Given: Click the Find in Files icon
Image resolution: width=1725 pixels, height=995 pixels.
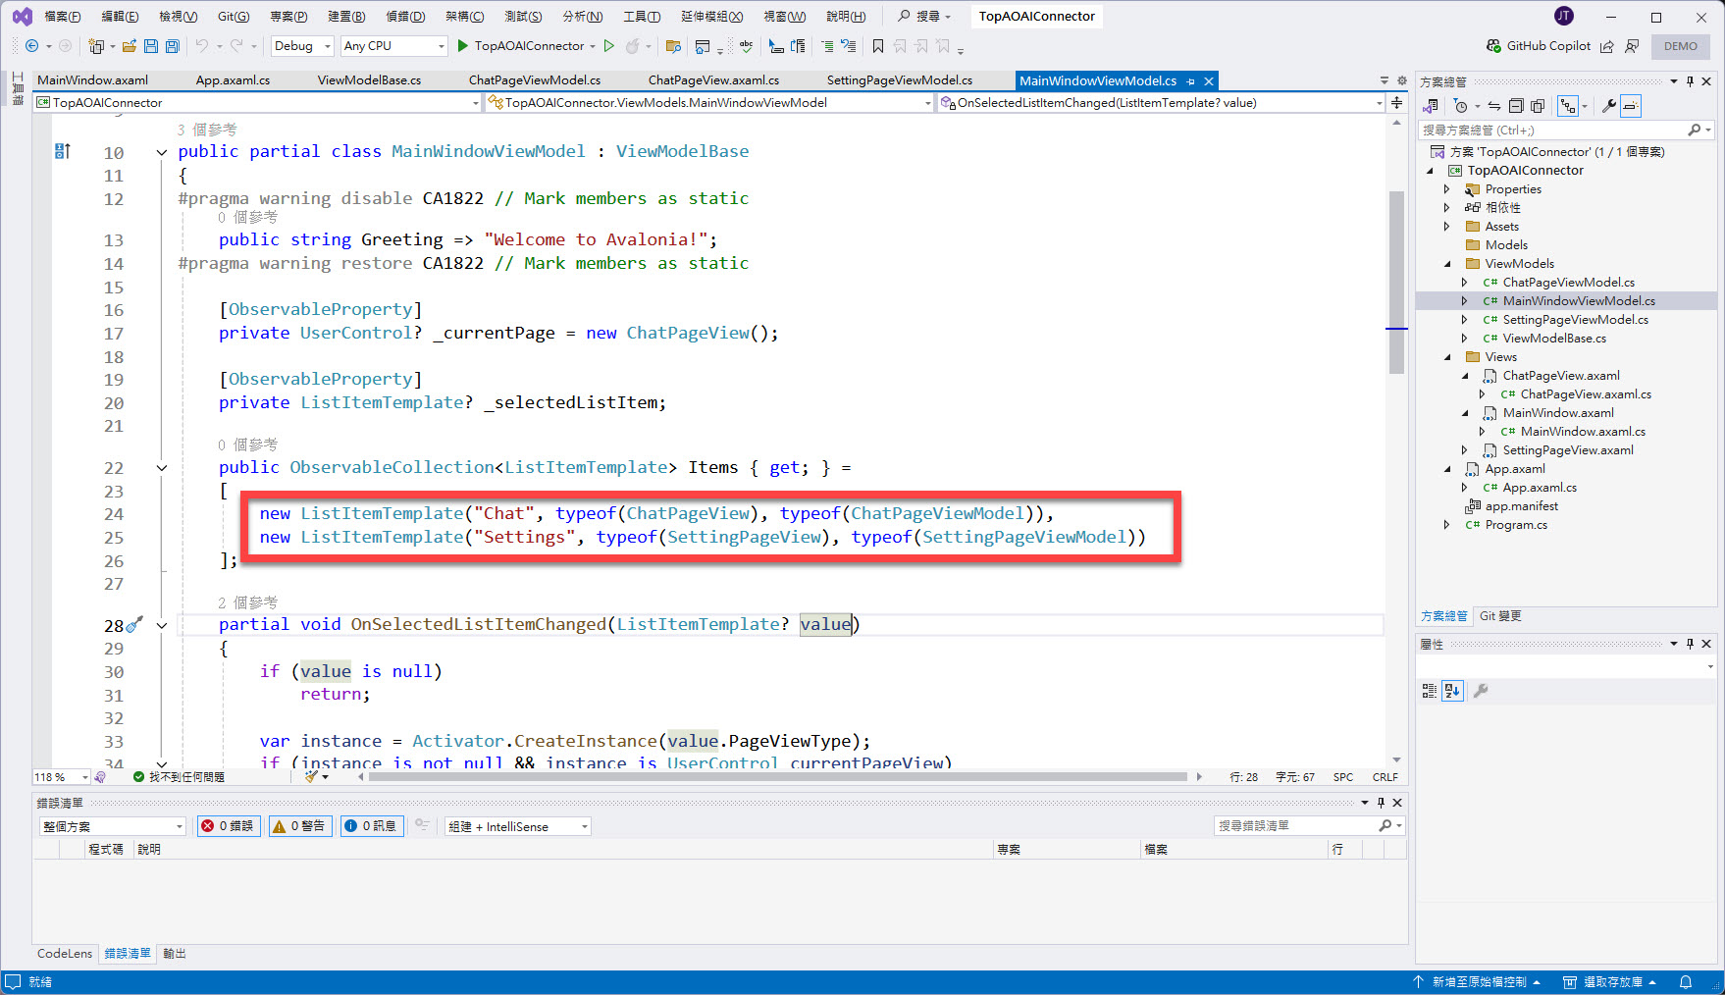Looking at the screenshot, I should pyautogui.click(x=673, y=46).
